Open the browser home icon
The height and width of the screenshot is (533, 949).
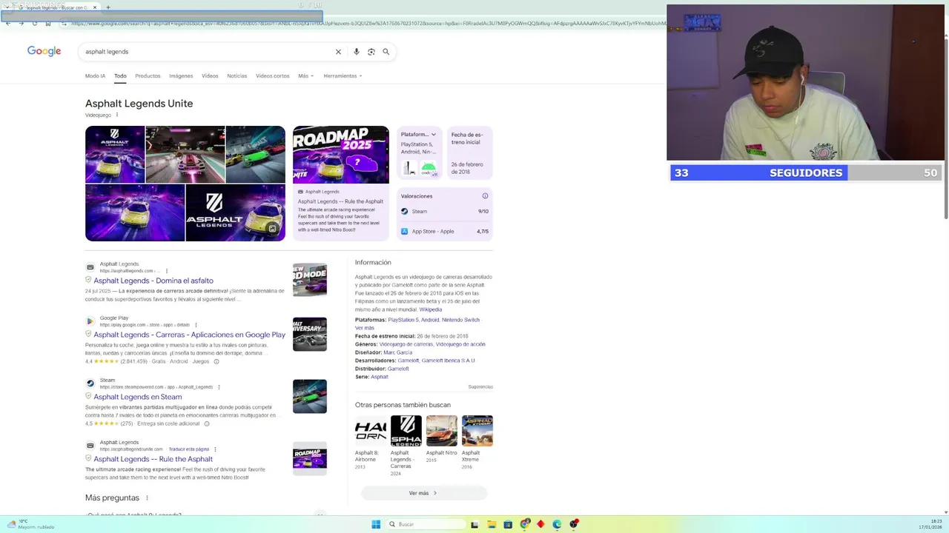tap(47, 23)
